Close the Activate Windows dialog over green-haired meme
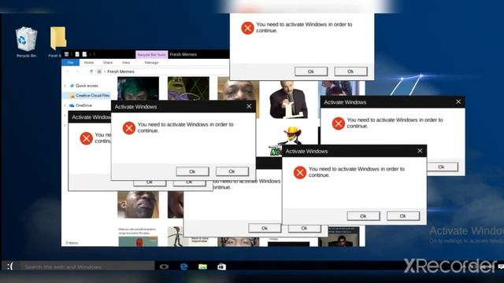Image resolution: width=504 pixels, height=283 pixels. (249, 106)
